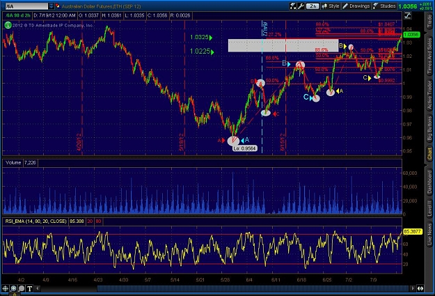435x296 pixels.
Task: Click the Volume study label
Action: click(x=13, y=163)
